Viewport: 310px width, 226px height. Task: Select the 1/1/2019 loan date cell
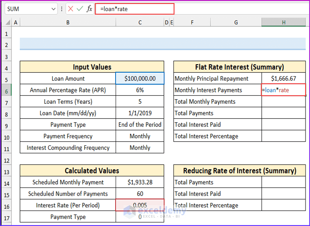140,113
